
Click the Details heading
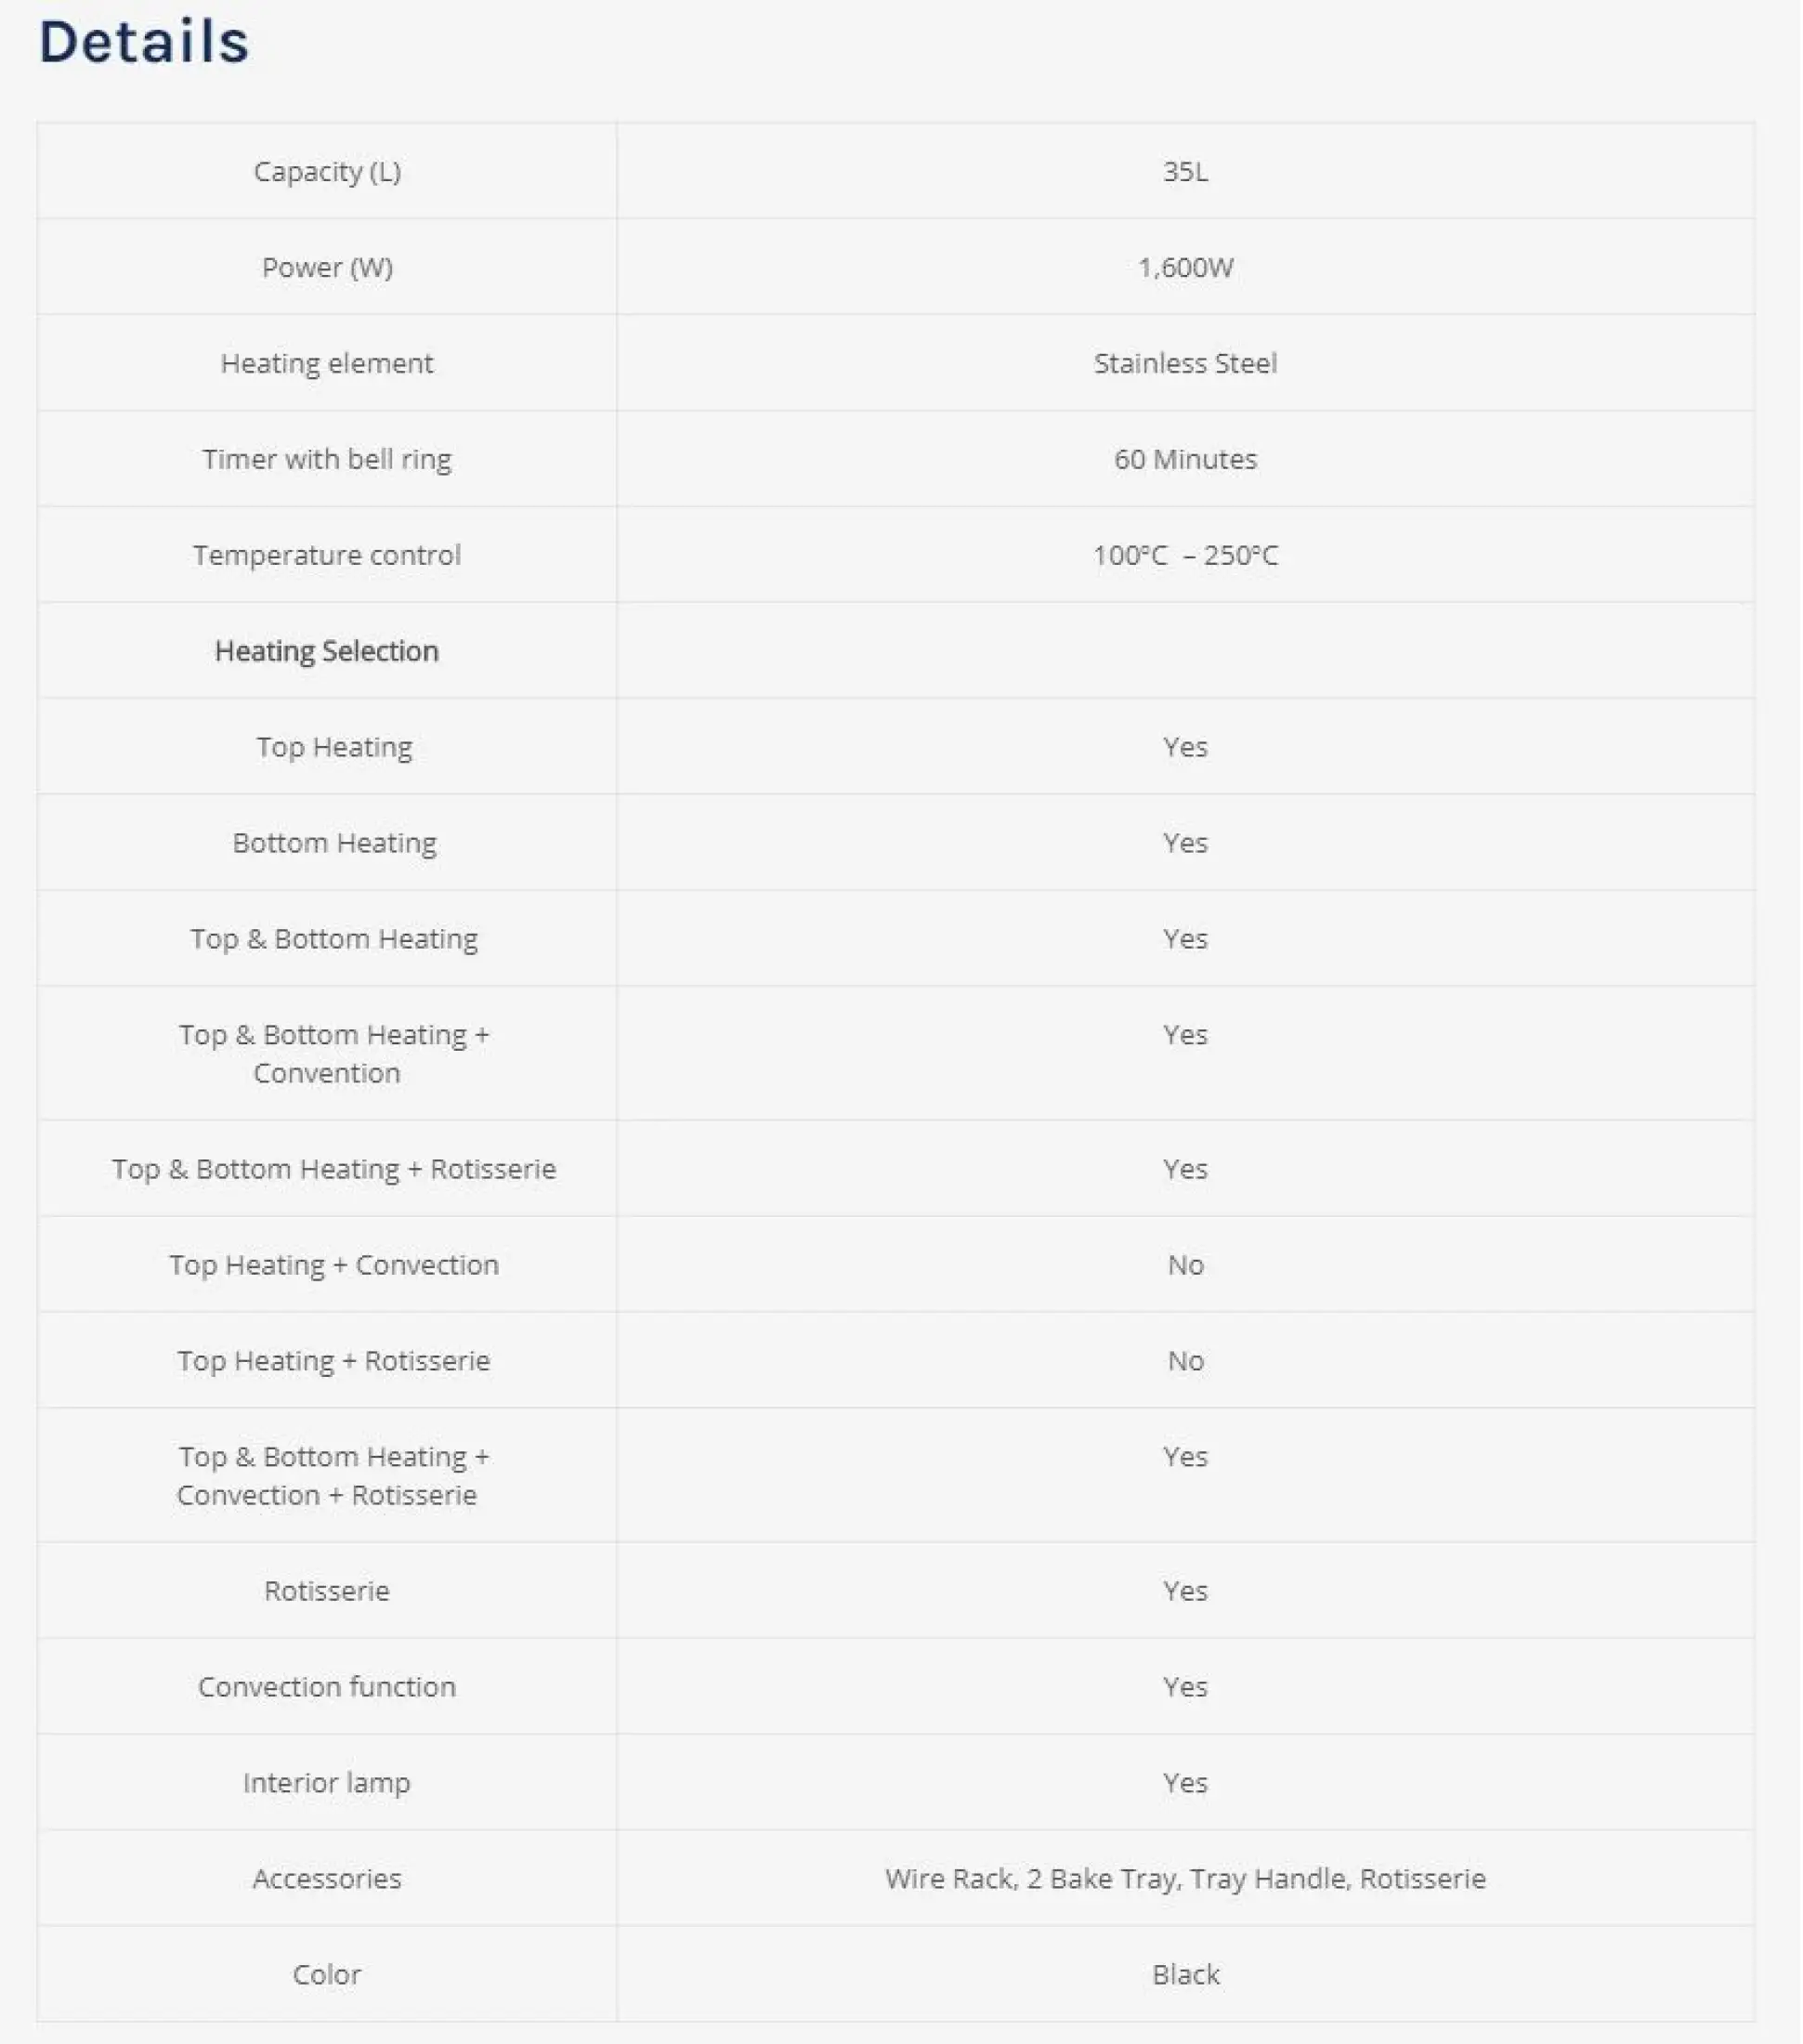(144, 42)
